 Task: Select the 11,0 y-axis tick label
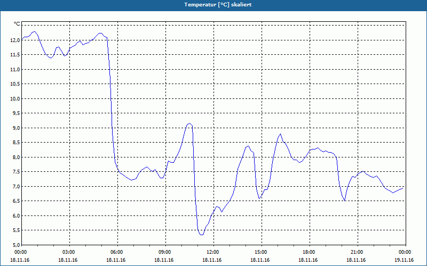coord(15,70)
